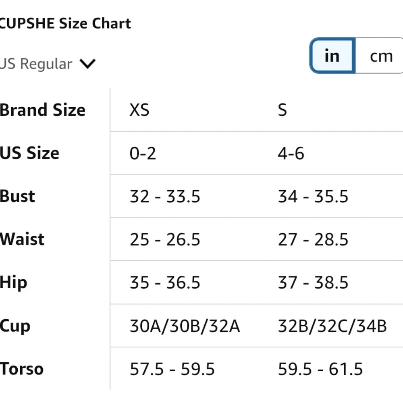
Task: Switch units to centimeters
Action: (380, 56)
